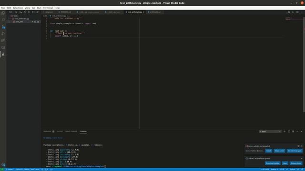
Task: Click Install in linter notification
Action: click(269, 151)
